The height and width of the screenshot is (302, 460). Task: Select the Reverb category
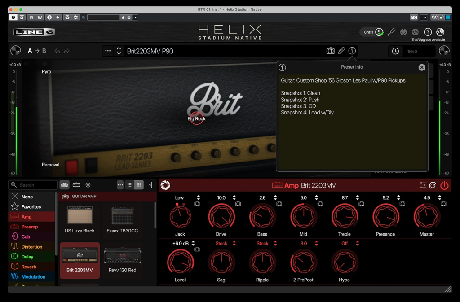click(x=32, y=267)
